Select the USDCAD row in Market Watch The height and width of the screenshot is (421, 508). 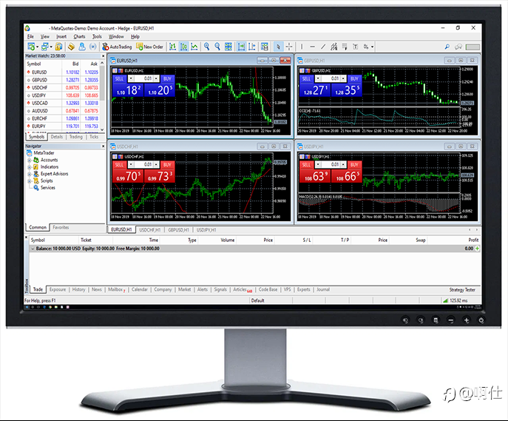pyautogui.click(x=63, y=103)
